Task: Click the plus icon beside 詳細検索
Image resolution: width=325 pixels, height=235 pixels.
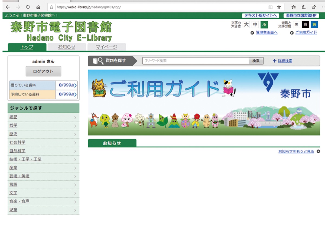Action: coord(274,61)
